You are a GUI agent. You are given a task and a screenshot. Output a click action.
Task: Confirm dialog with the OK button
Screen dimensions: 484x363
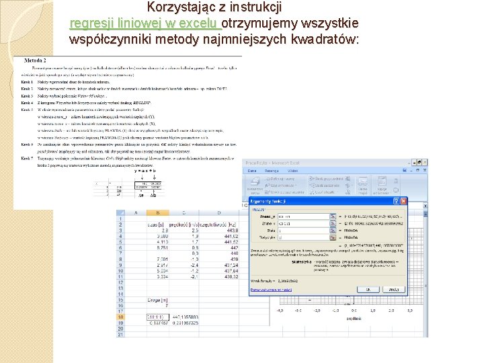pos(368,290)
